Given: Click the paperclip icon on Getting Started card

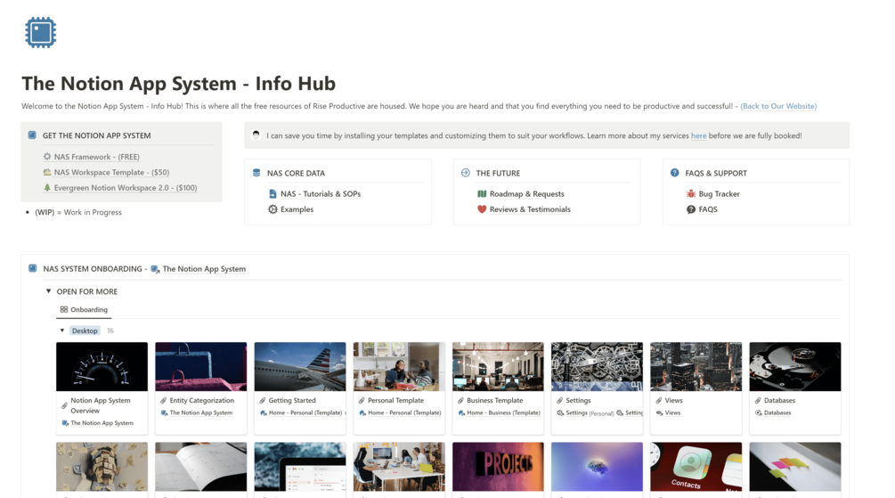Looking at the screenshot, I should (263, 400).
